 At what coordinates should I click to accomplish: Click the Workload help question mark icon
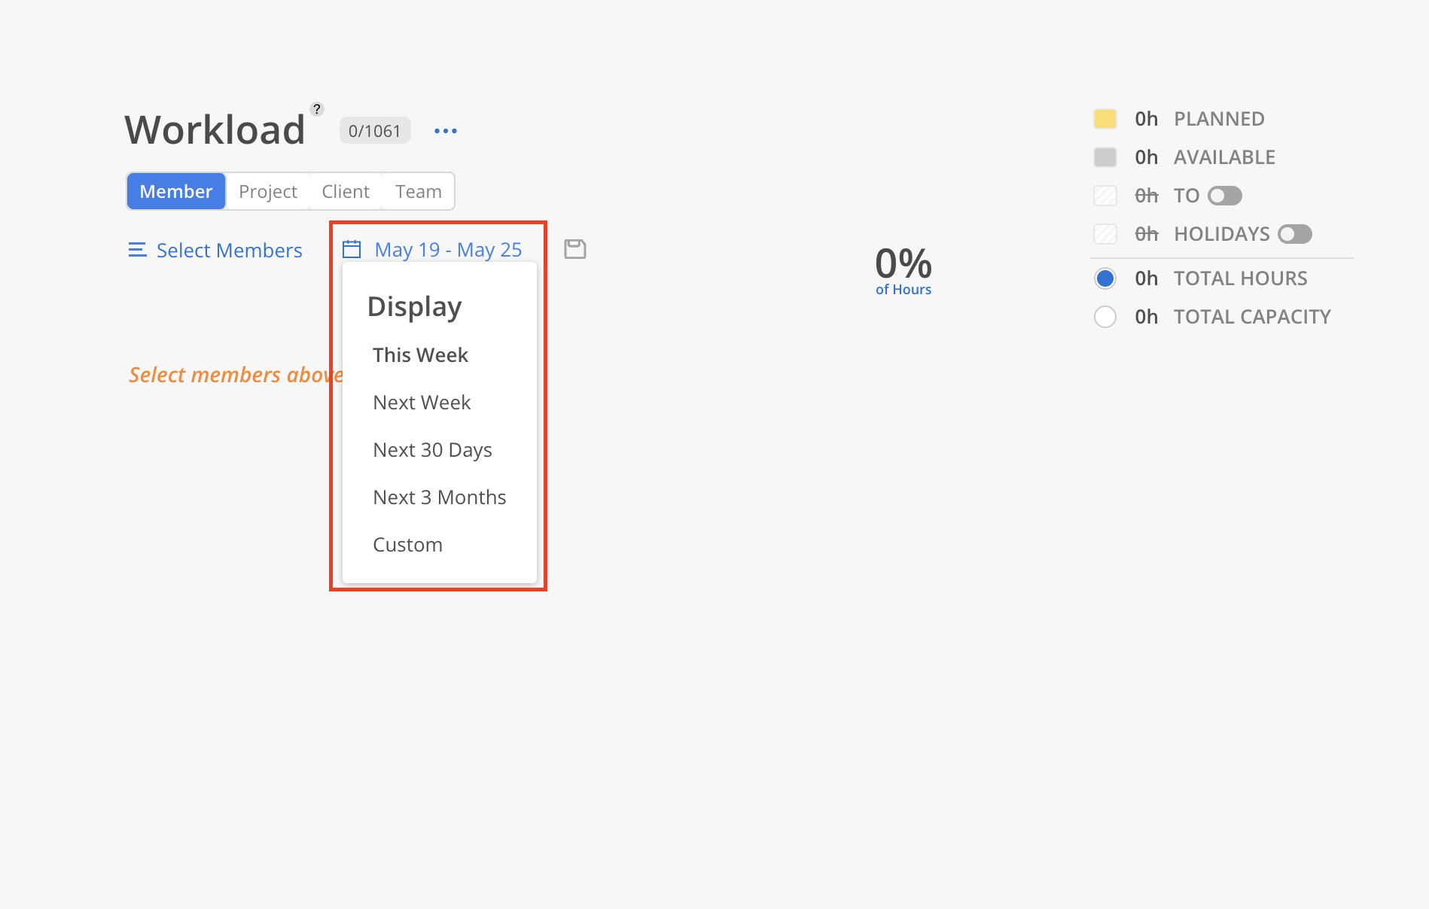click(x=317, y=108)
